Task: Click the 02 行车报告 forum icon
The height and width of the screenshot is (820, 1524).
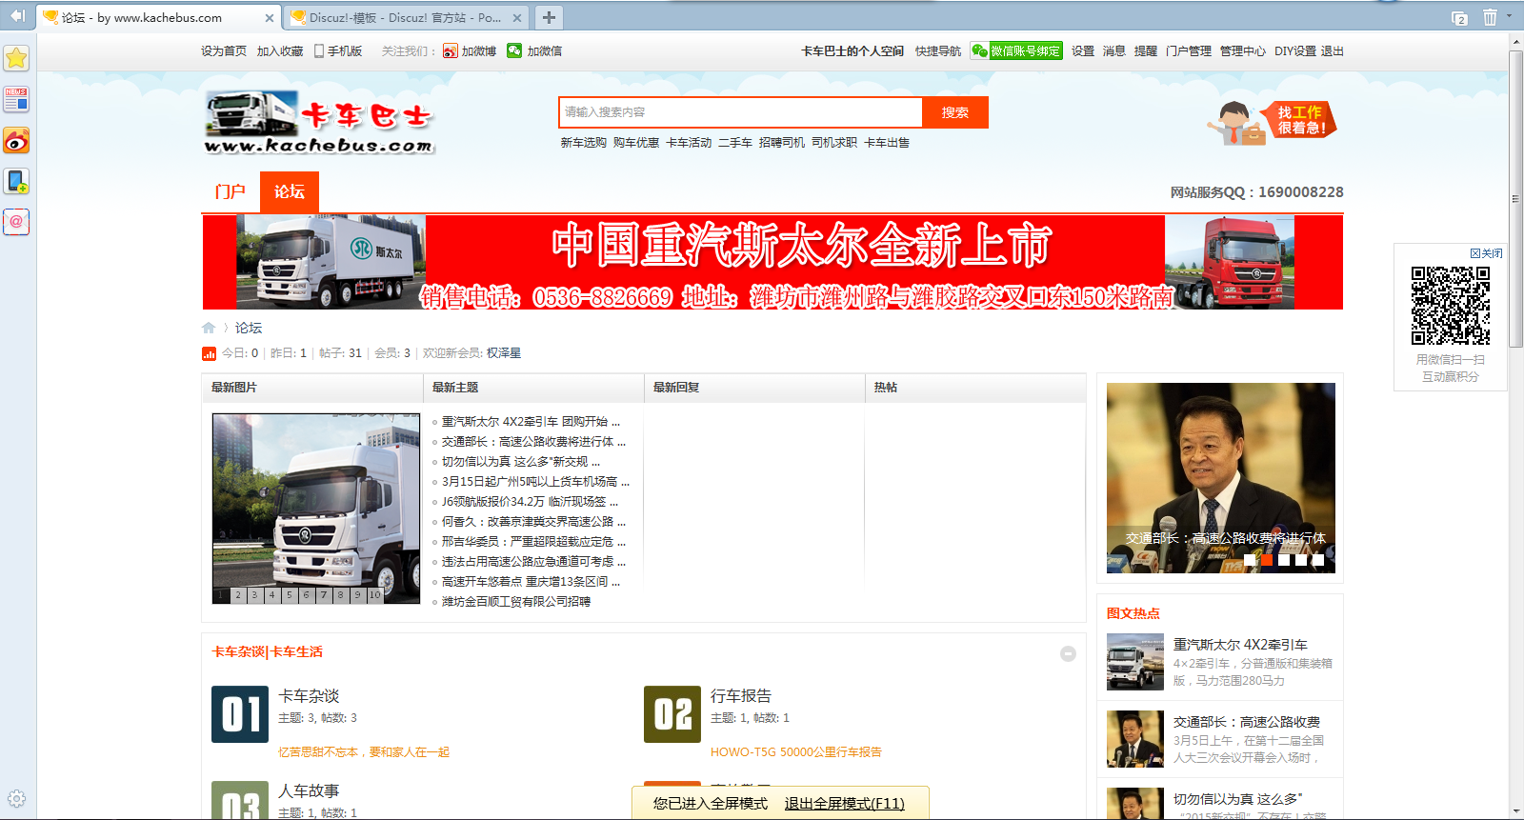Action: [x=672, y=714]
